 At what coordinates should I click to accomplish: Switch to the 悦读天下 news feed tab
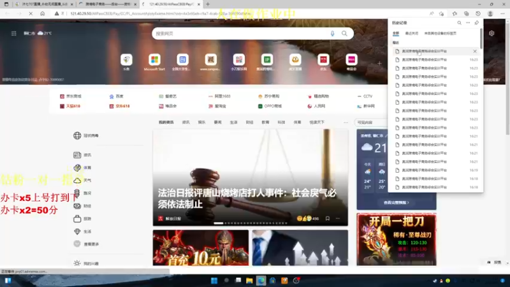[x=317, y=122]
